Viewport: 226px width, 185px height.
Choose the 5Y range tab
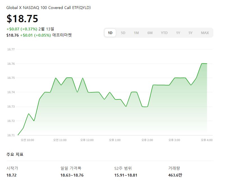pyautogui.click(x=190, y=33)
